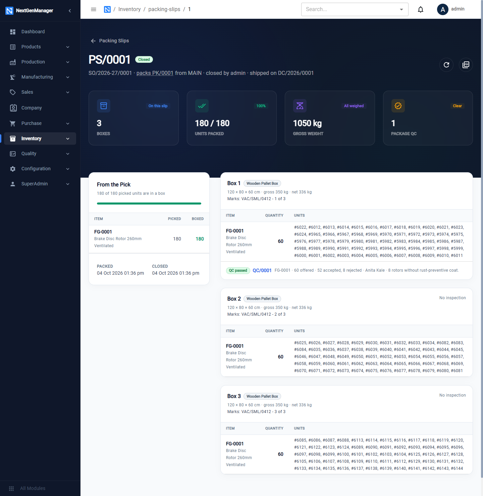Click the 1050 kg gross weight value
Screen dimensions: 483x496
(307, 124)
